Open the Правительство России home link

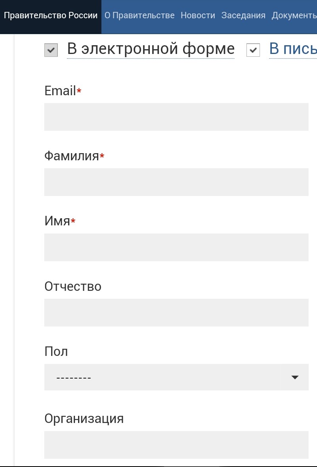51,15
